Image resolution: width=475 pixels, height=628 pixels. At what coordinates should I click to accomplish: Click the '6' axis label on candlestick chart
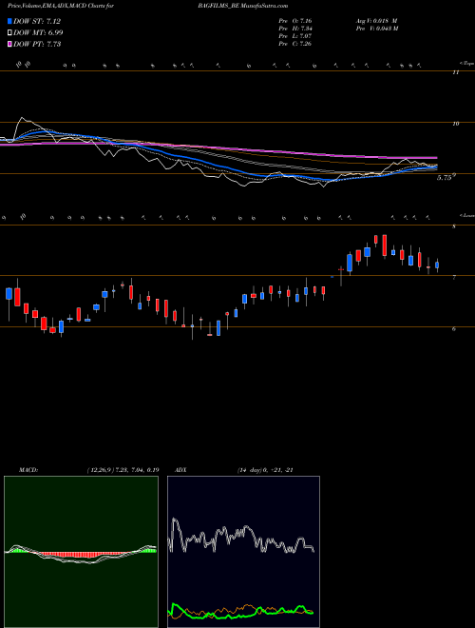[454, 329]
